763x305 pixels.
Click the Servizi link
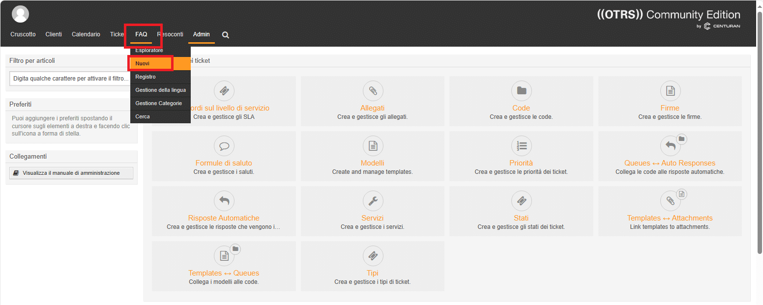point(373,218)
